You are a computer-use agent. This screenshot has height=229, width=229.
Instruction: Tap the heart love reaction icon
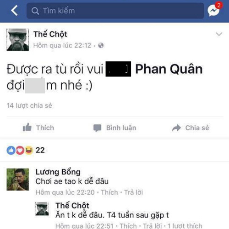[20, 150]
